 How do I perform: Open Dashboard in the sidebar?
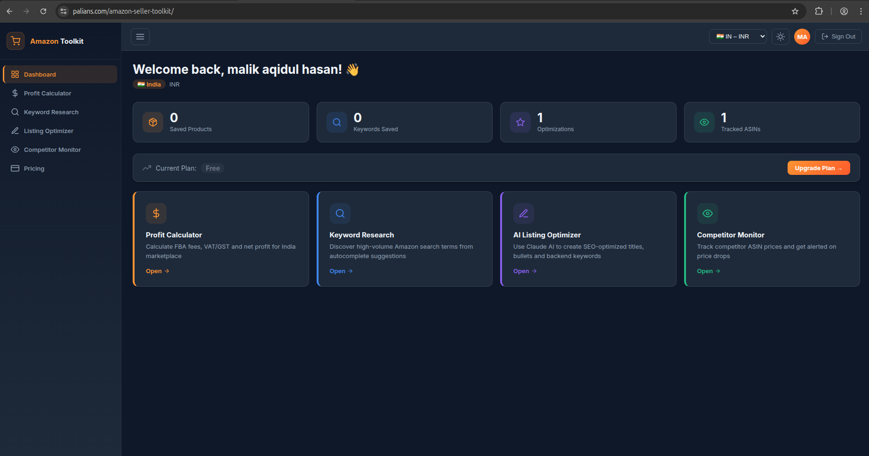[x=60, y=74]
